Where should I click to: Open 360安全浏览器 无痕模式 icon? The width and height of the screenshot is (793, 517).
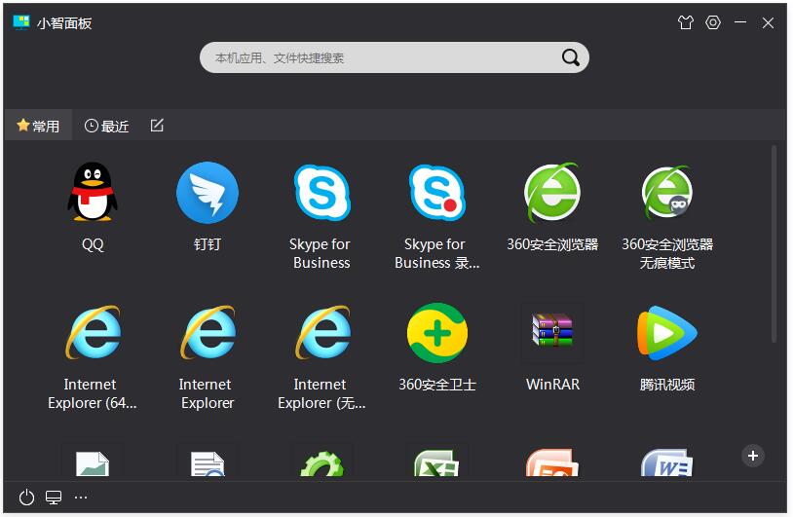click(x=667, y=193)
